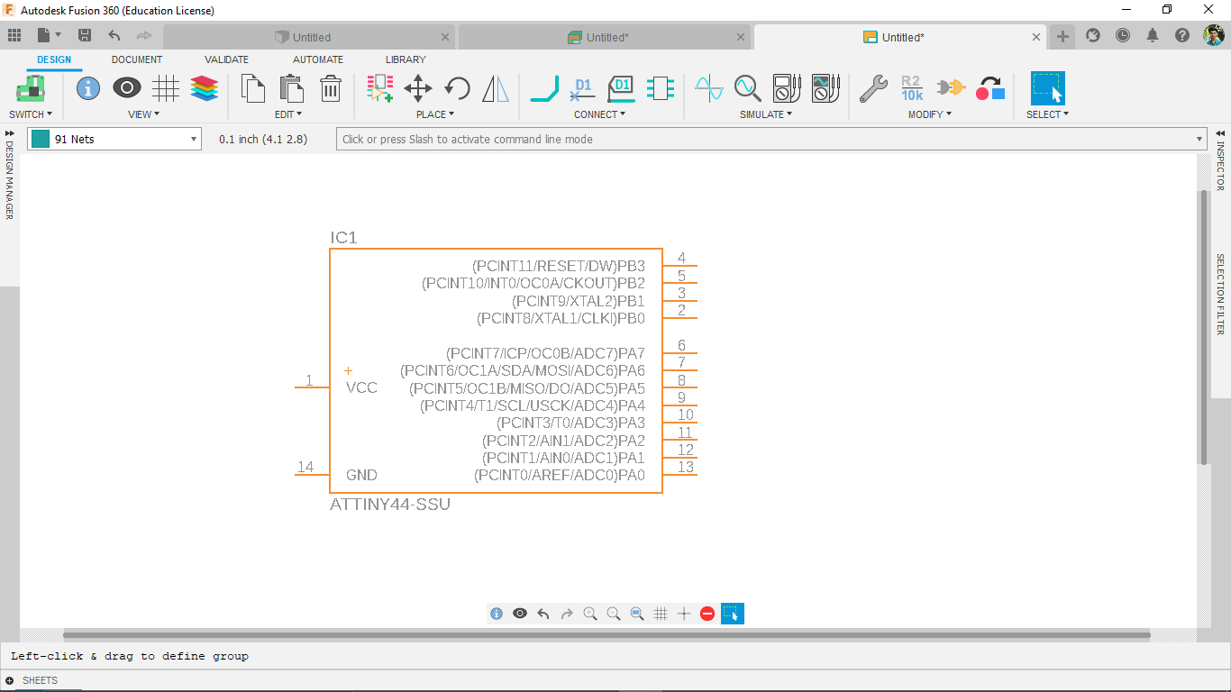Save the document with floppy icon
The image size is (1231, 692).
[x=85, y=35]
